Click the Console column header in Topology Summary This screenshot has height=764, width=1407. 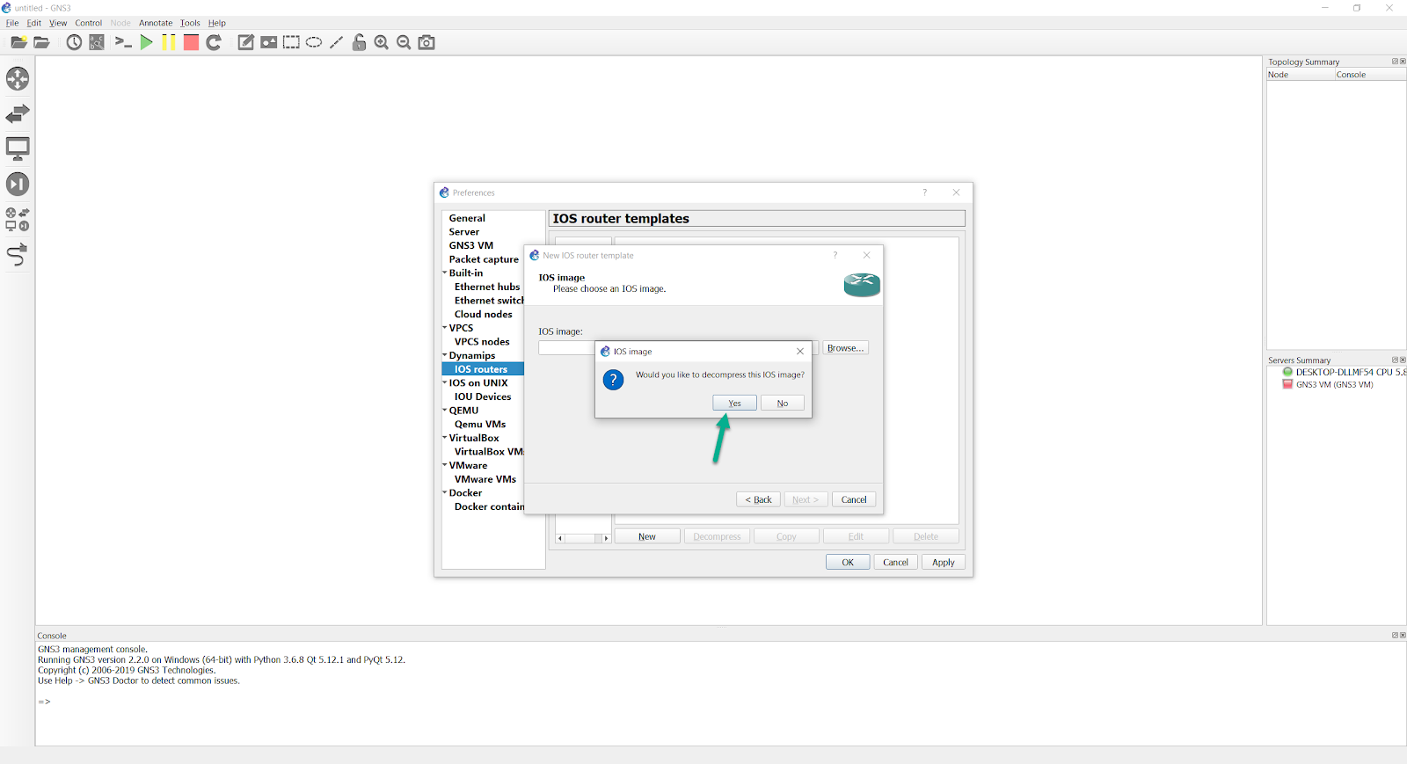[1370, 75]
